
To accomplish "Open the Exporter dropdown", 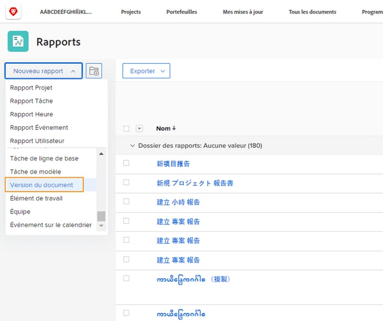I will tap(146, 71).
